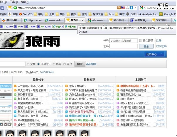
Task: Expand the 娱乐 bookmarks folder
Action: pyautogui.click(x=61, y=14)
